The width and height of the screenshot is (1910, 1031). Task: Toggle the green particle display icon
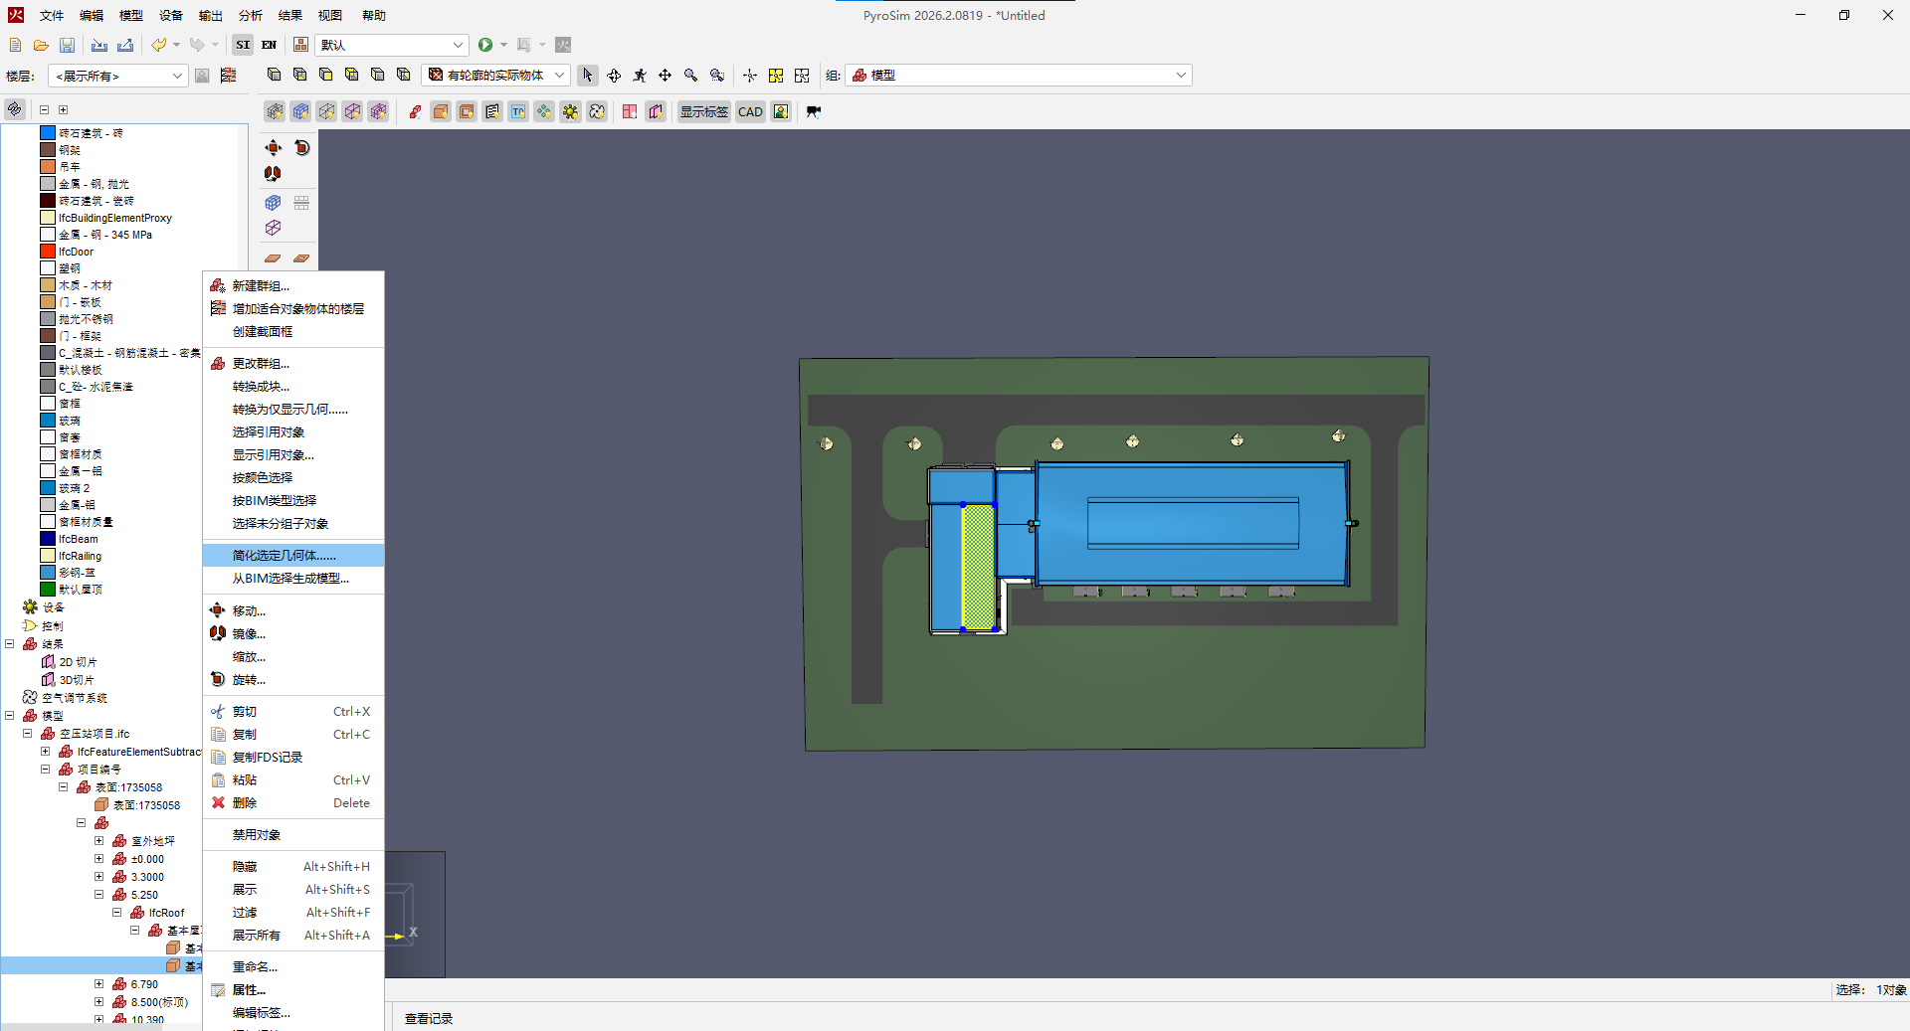[544, 111]
